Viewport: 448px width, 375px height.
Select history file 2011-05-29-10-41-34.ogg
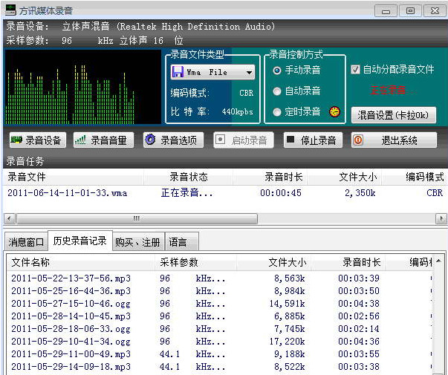point(71,342)
